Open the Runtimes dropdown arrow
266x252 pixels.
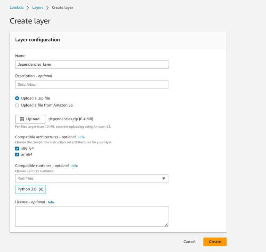163,179
